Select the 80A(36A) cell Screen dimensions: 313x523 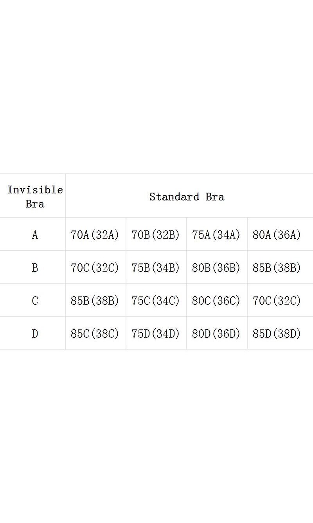point(277,235)
